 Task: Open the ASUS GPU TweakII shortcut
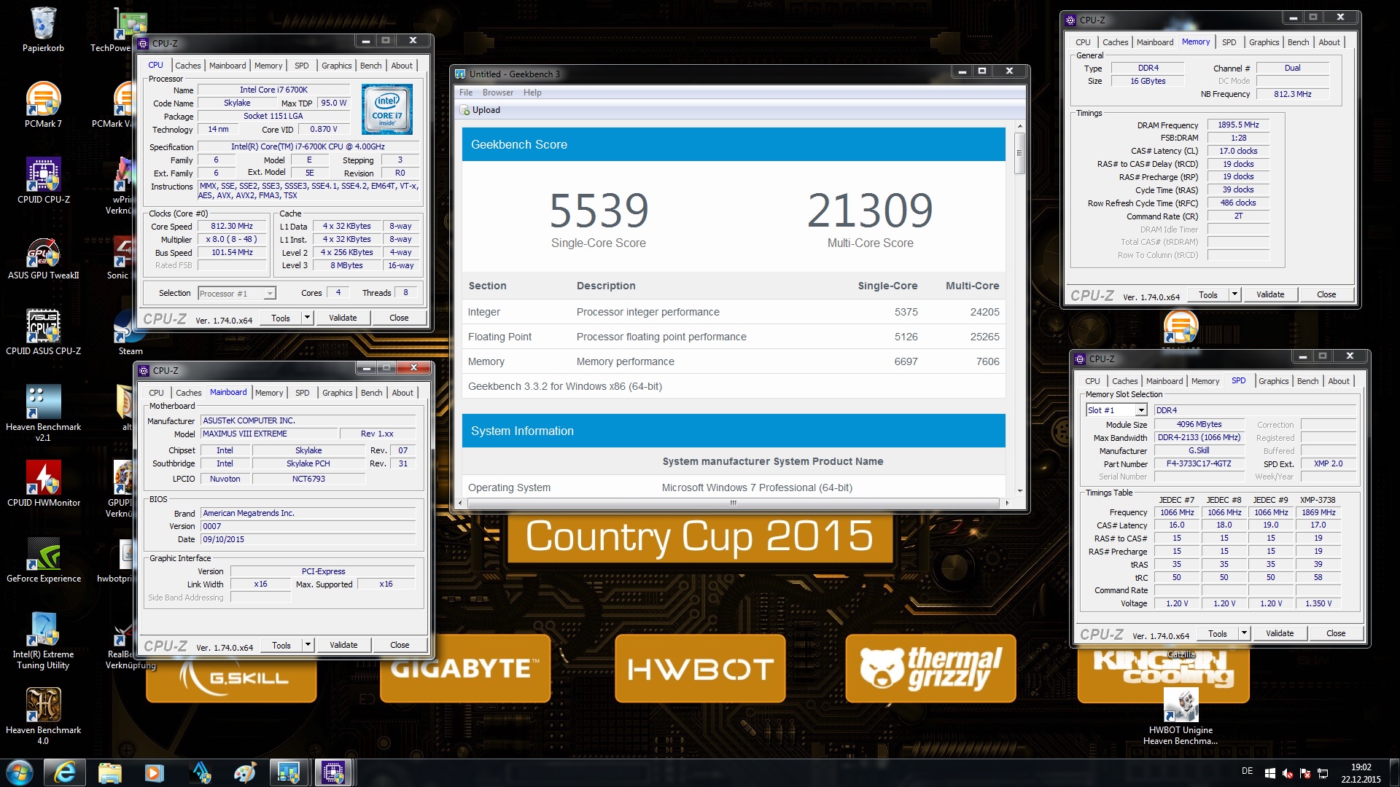pyautogui.click(x=43, y=256)
